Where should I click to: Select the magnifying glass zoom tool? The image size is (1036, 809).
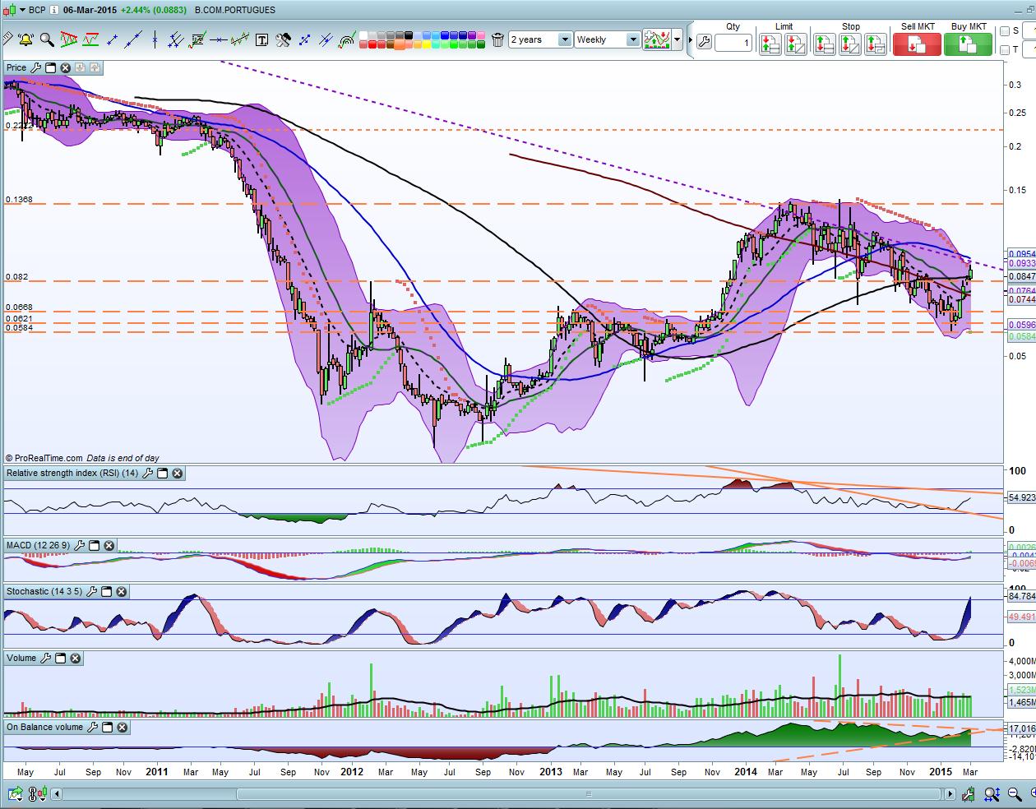[x=47, y=39]
